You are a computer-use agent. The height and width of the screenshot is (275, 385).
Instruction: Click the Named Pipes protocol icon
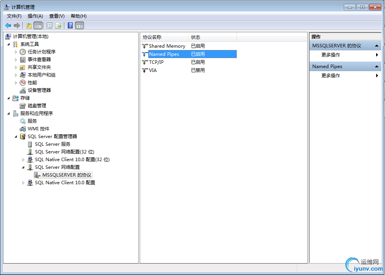(x=145, y=54)
